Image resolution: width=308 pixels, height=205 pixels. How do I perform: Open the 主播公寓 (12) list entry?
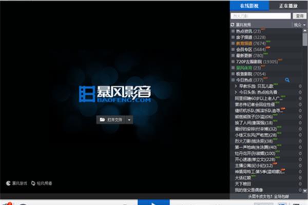pyautogui.click(x=254, y=166)
